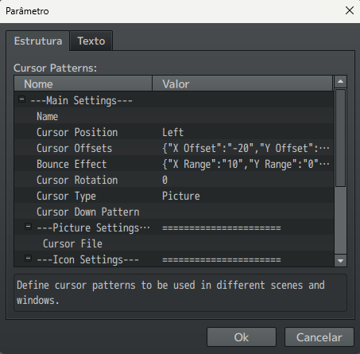360x354 pixels.
Task: Click the Valor column header
Action: (242, 84)
